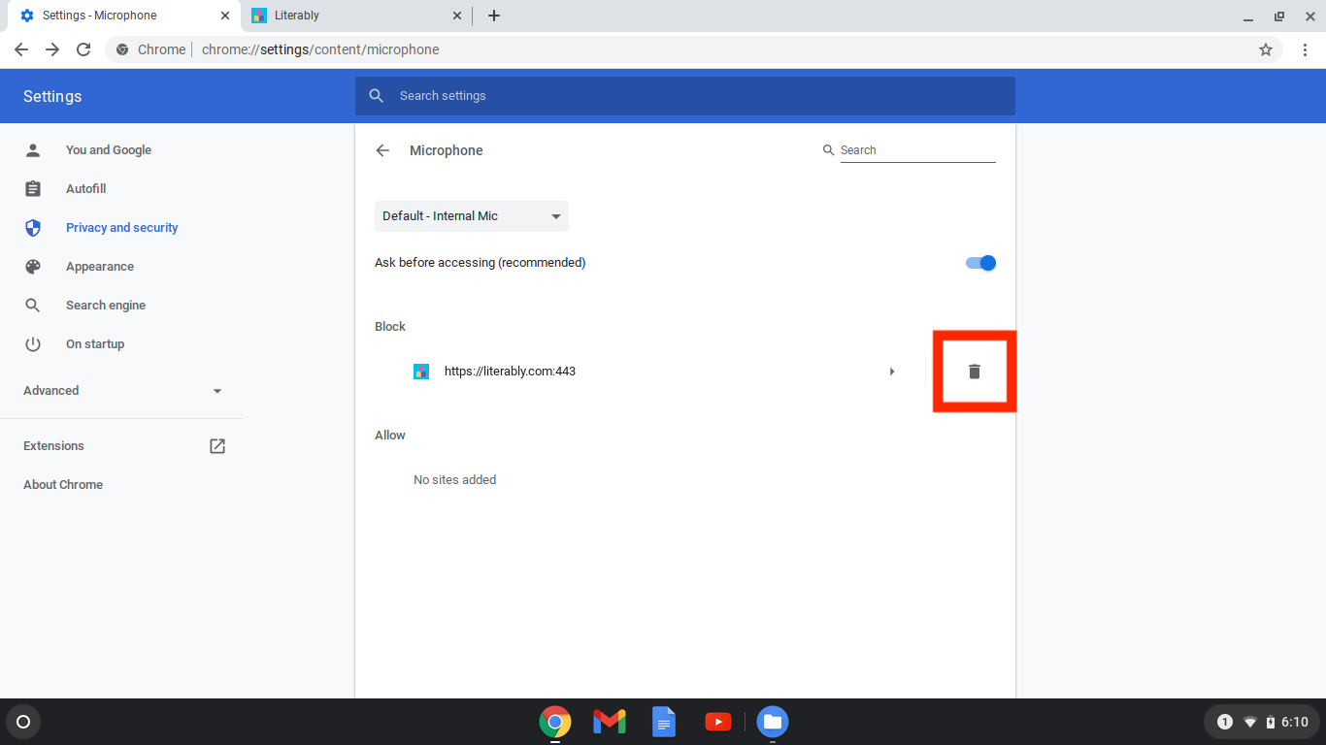Click the magnifier icon beside the site Search field
Image resolution: width=1326 pixels, height=745 pixels.
click(828, 150)
